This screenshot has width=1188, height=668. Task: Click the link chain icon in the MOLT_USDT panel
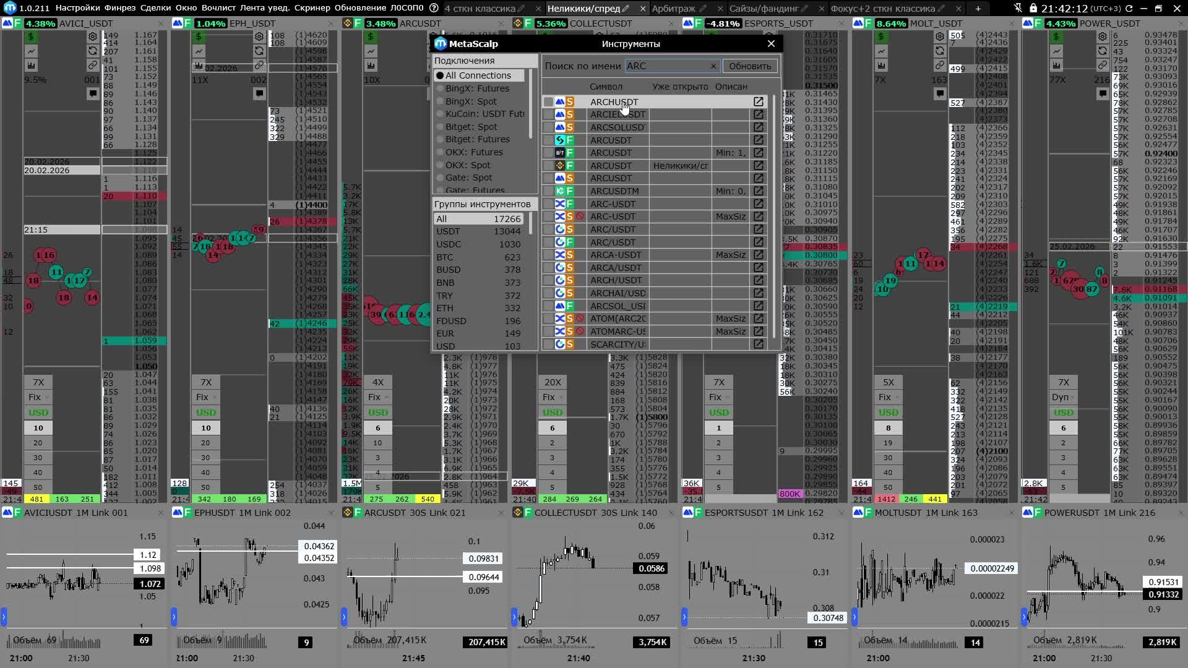point(940,65)
